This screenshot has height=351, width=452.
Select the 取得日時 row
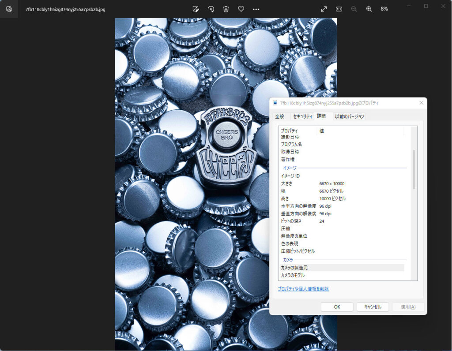coord(342,152)
